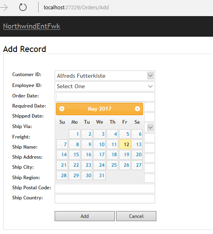Select day 5 in the calendar
Viewport: 213px width, 234px height.
coord(125,134)
